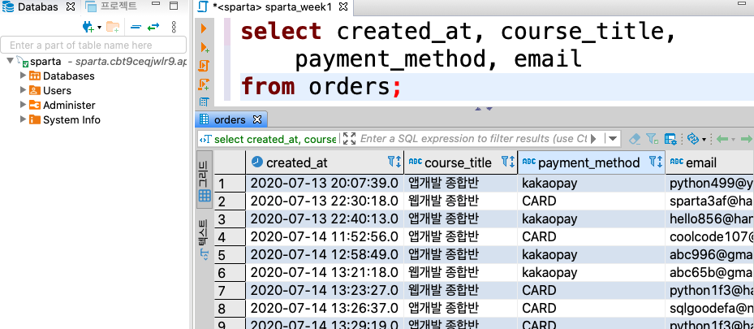Click the CARD cell in row 4
This screenshot has width=754, height=329.
coord(591,236)
